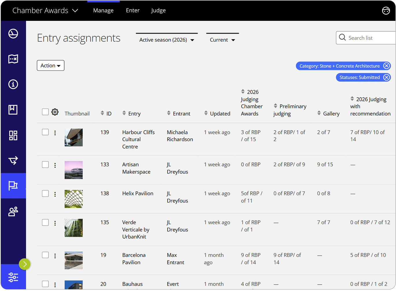The height and width of the screenshot is (291, 396).
Task: Open the shuffle arrows icon in sidebar
Action: (13, 160)
